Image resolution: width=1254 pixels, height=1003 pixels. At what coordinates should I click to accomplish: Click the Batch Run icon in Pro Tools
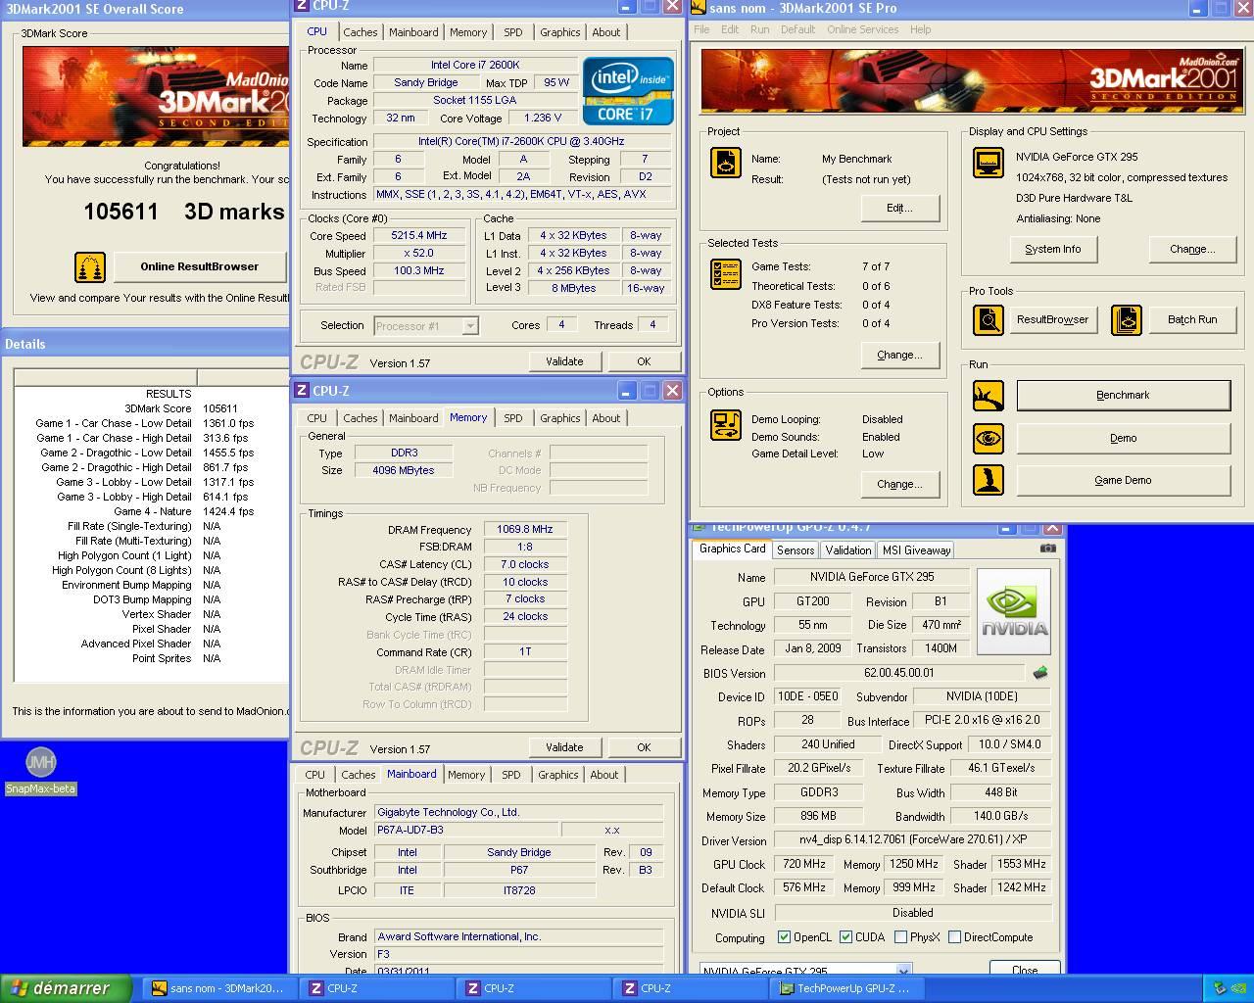[x=1127, y=319]
